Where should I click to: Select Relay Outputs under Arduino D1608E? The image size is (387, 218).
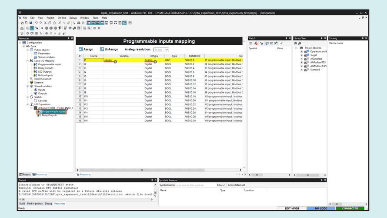(49, 115)
